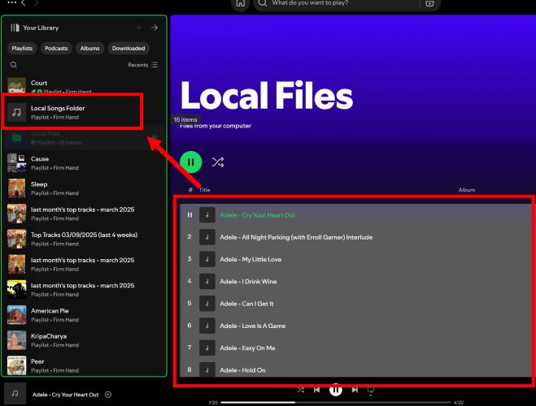Pause playback with the green button

[x=191, y=162]
